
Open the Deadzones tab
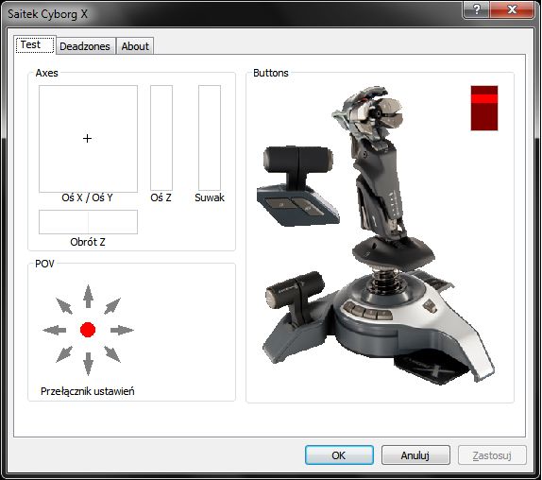tap(85, 46)
